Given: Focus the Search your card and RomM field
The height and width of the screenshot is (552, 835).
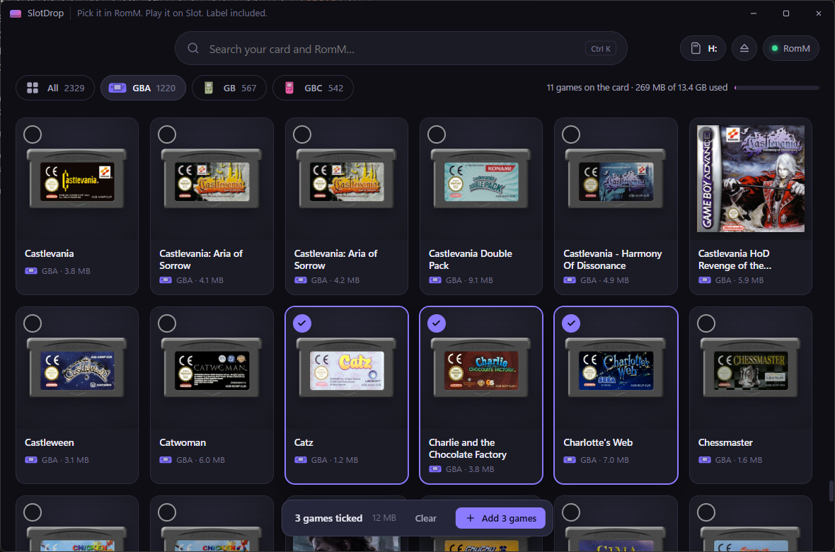Looking at the screenshot, I should pos(401,49).
